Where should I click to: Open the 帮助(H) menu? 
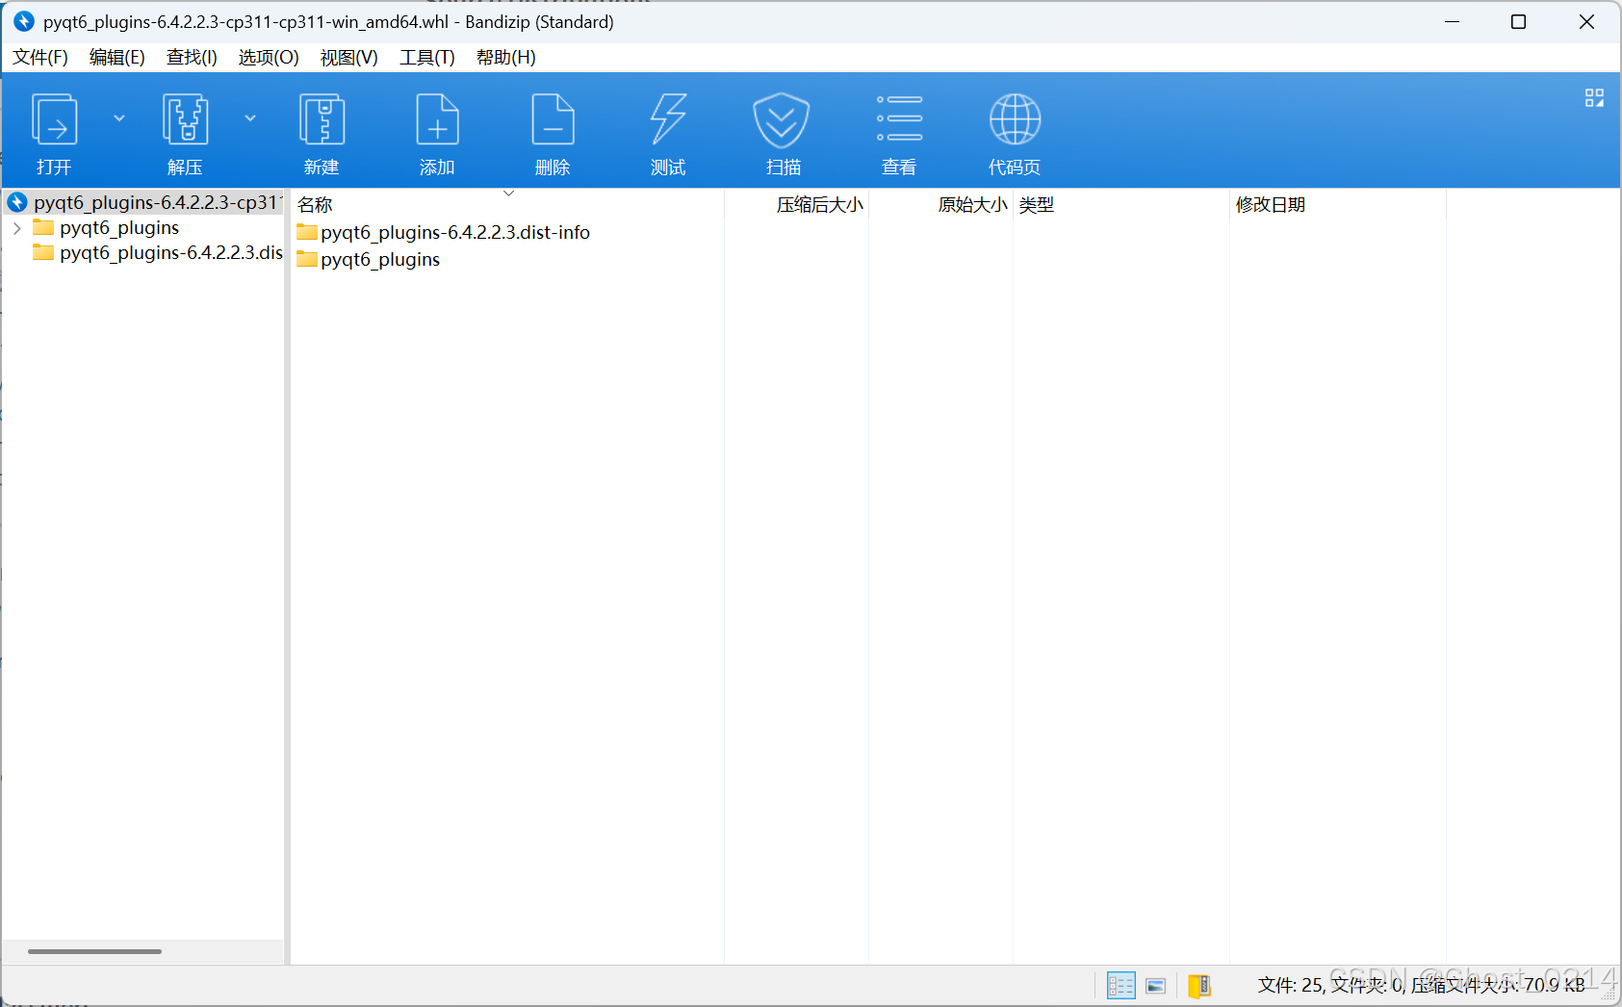[506, 58]
